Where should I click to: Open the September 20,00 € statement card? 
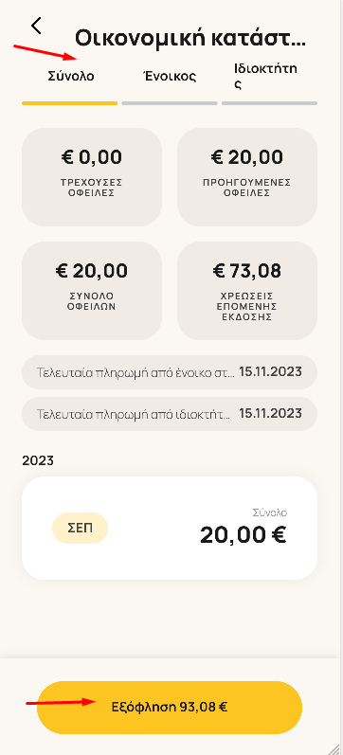tap(170, 528)
